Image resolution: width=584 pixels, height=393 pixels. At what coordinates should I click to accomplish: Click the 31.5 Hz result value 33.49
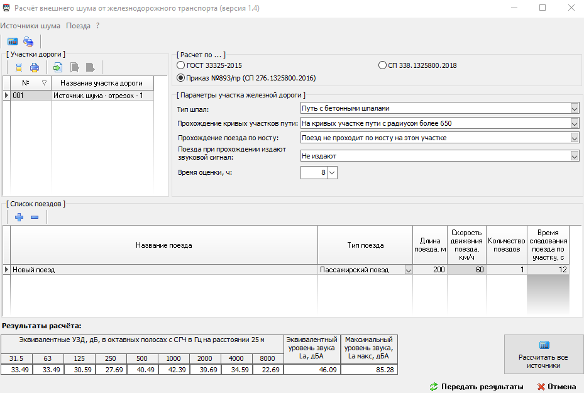pos(16,370)
